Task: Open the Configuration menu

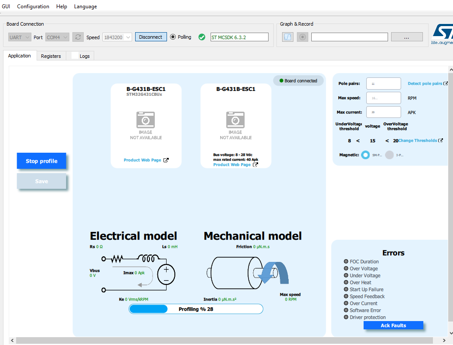Action: click(x=33, y=6)
